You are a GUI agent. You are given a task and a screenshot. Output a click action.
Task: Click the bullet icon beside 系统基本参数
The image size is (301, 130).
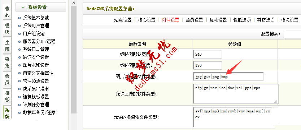(x=19, y=18)
